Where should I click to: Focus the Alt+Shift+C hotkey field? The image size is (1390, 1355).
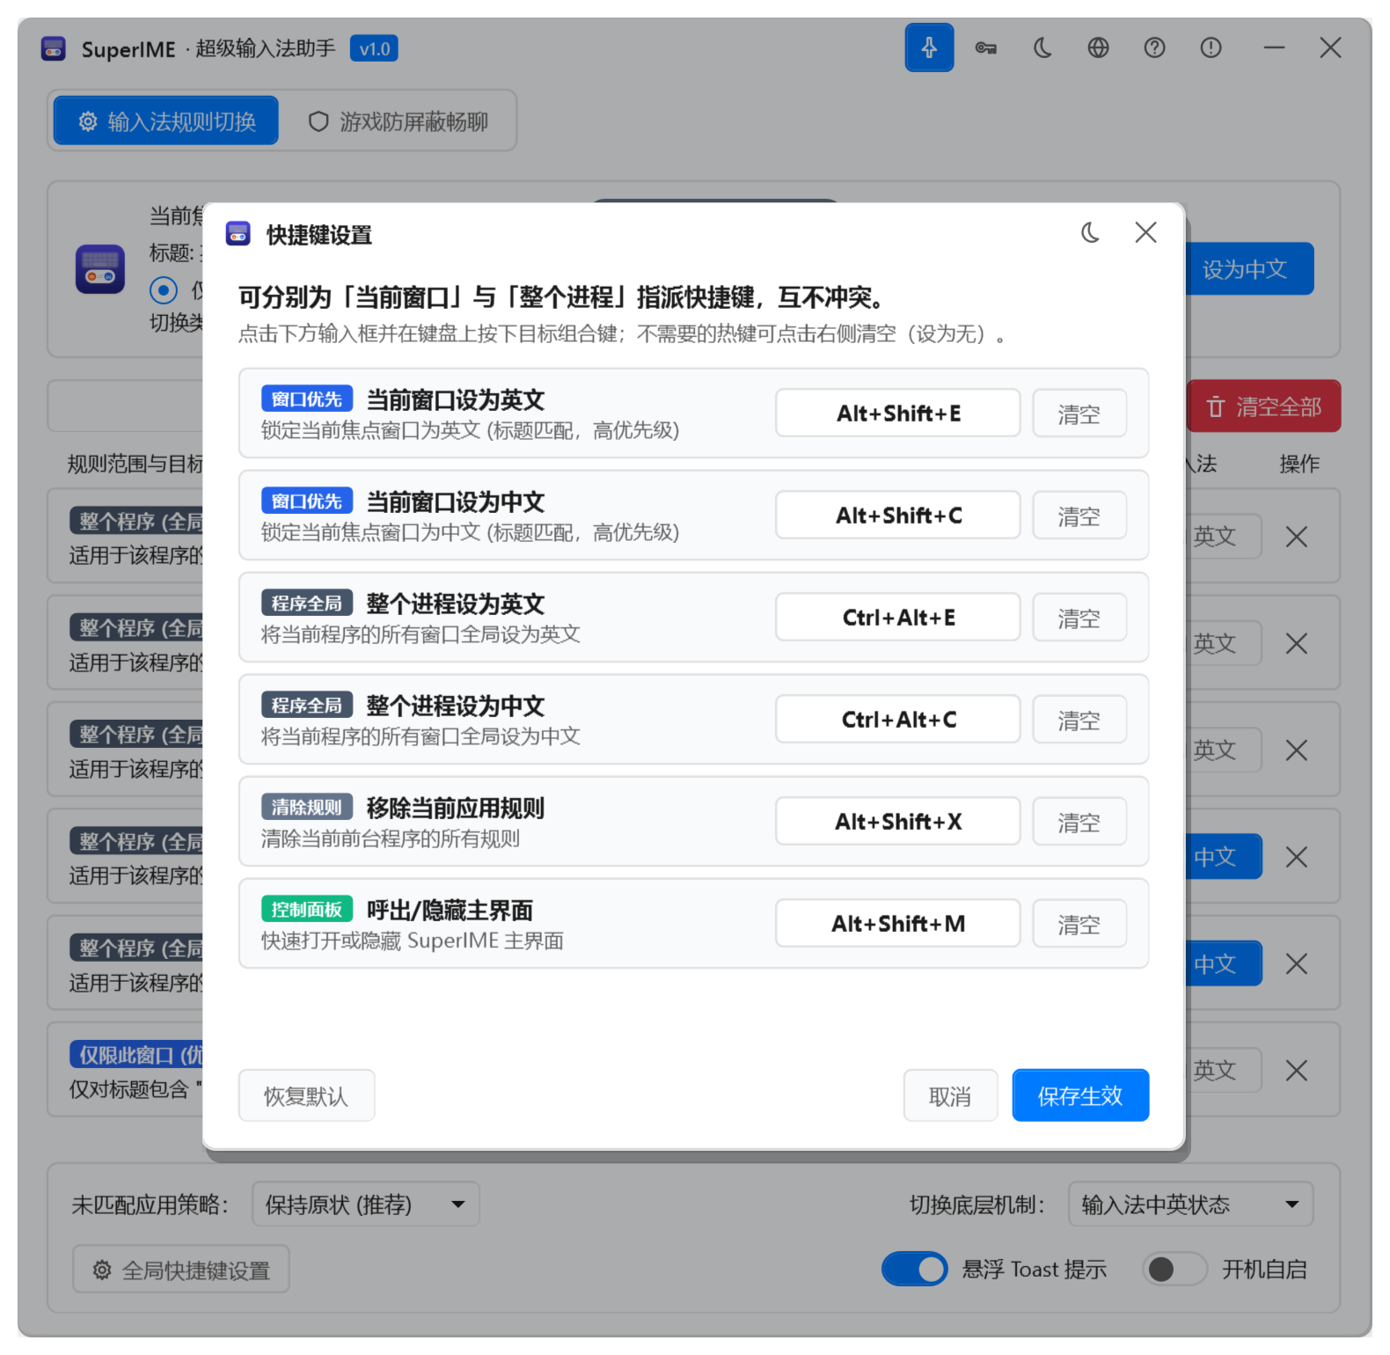point(898,515)
